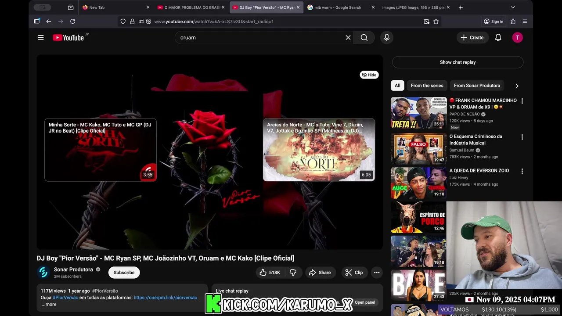Viewport: 562px width, 316px height.
Task: Switch to O MAIOR PROBLEMA DO BRASIL tab
Action: [x=191, y=7]
